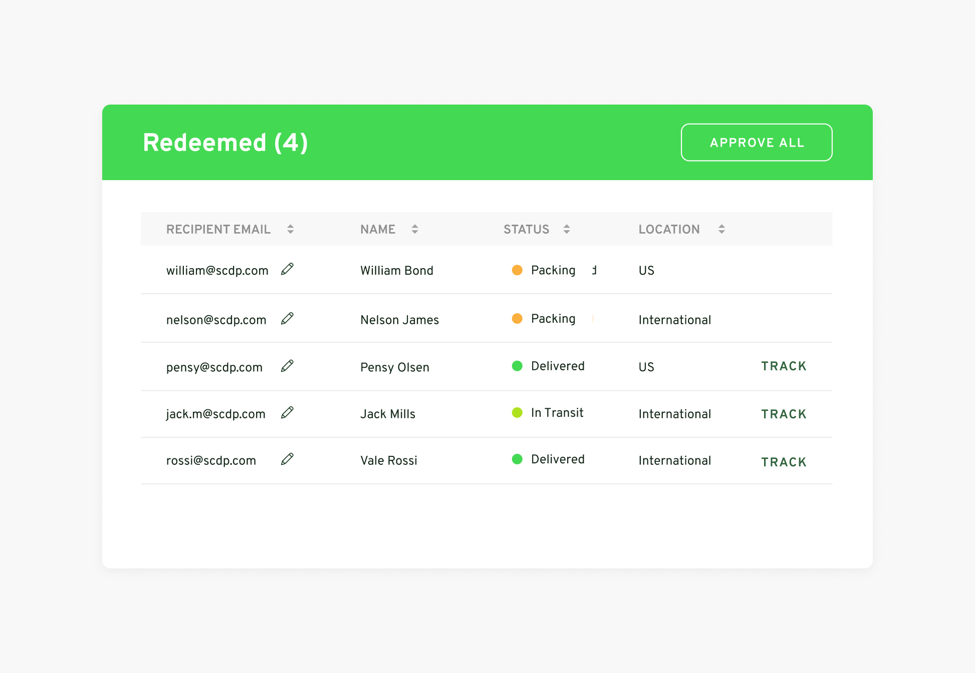Click International location for Jack Mills
Image resolution: width=975 pixels, height=673 pixels.
click(674, 414)
